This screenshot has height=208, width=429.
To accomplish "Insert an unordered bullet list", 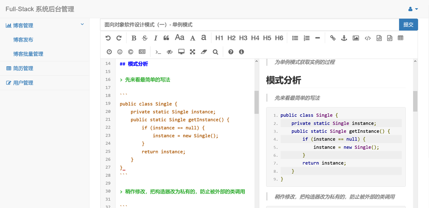I will coord(295,38).
